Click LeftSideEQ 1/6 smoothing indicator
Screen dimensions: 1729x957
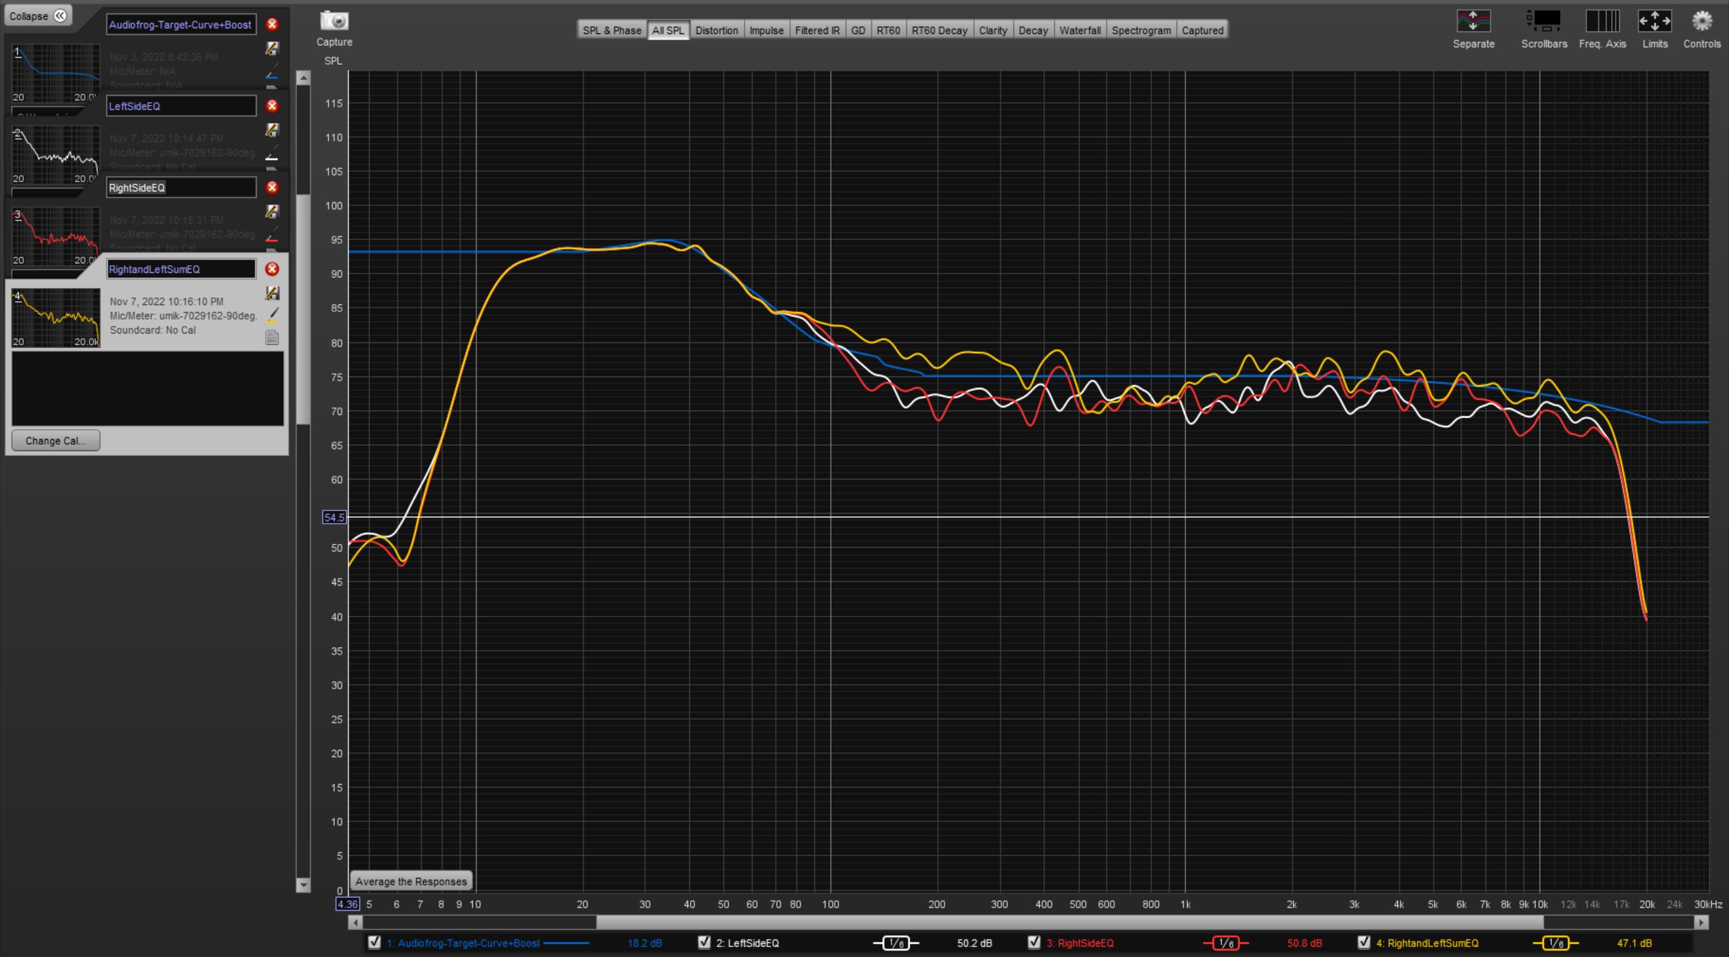[895, 943]
